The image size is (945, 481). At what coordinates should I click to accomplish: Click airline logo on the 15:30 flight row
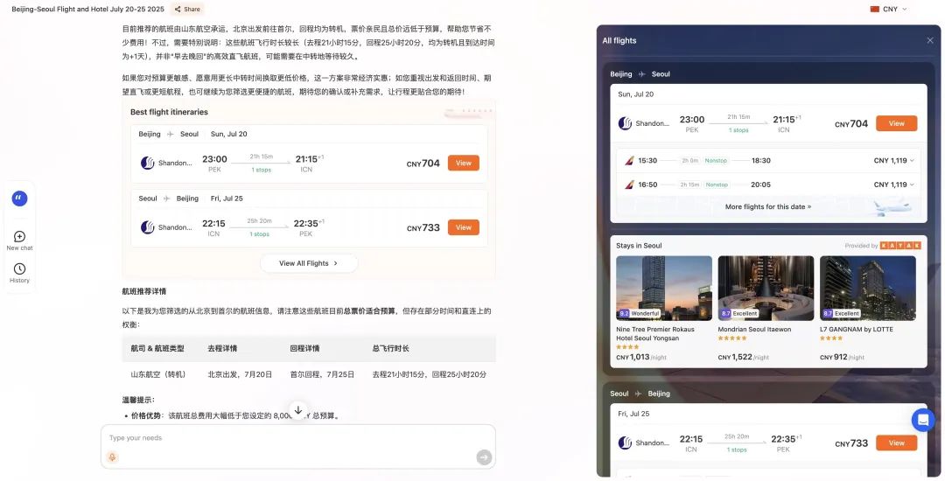coord(629,161)
